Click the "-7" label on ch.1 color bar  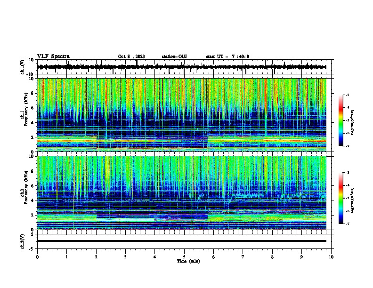point(347,146)
